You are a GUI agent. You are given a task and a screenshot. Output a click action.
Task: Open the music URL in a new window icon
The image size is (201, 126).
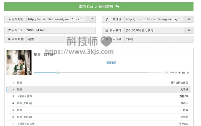coord(91,19)
